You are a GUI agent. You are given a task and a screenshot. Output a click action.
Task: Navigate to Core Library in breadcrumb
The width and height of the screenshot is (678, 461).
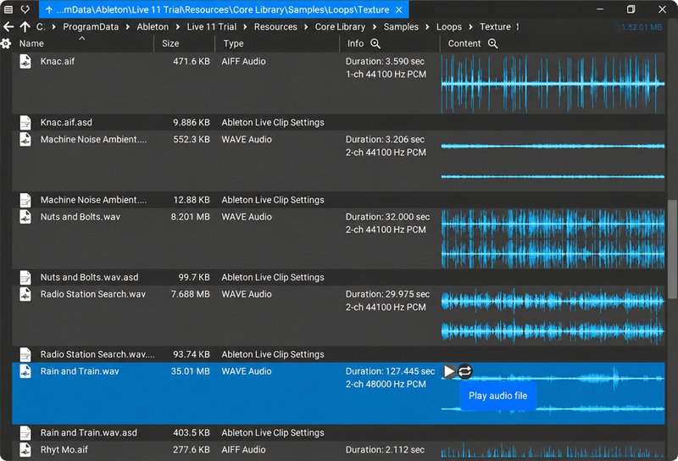point(340,27)
